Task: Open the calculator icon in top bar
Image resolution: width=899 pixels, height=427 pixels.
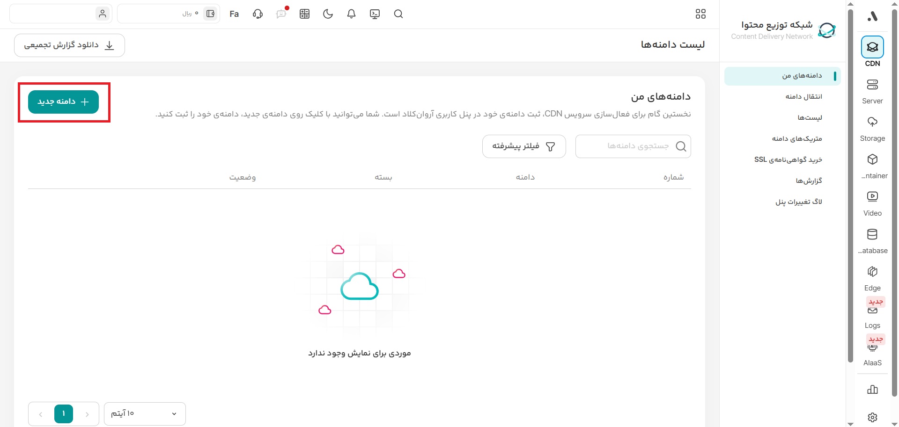Action: pos(304,14)
